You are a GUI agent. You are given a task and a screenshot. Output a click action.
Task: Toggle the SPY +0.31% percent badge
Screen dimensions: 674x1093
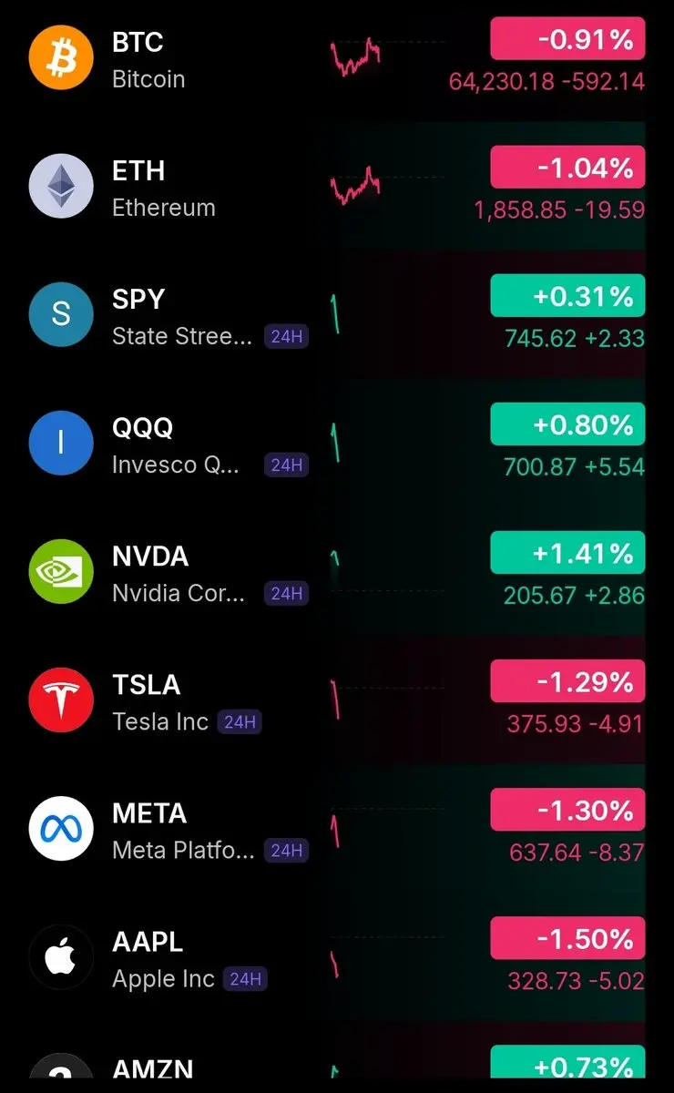567,296
